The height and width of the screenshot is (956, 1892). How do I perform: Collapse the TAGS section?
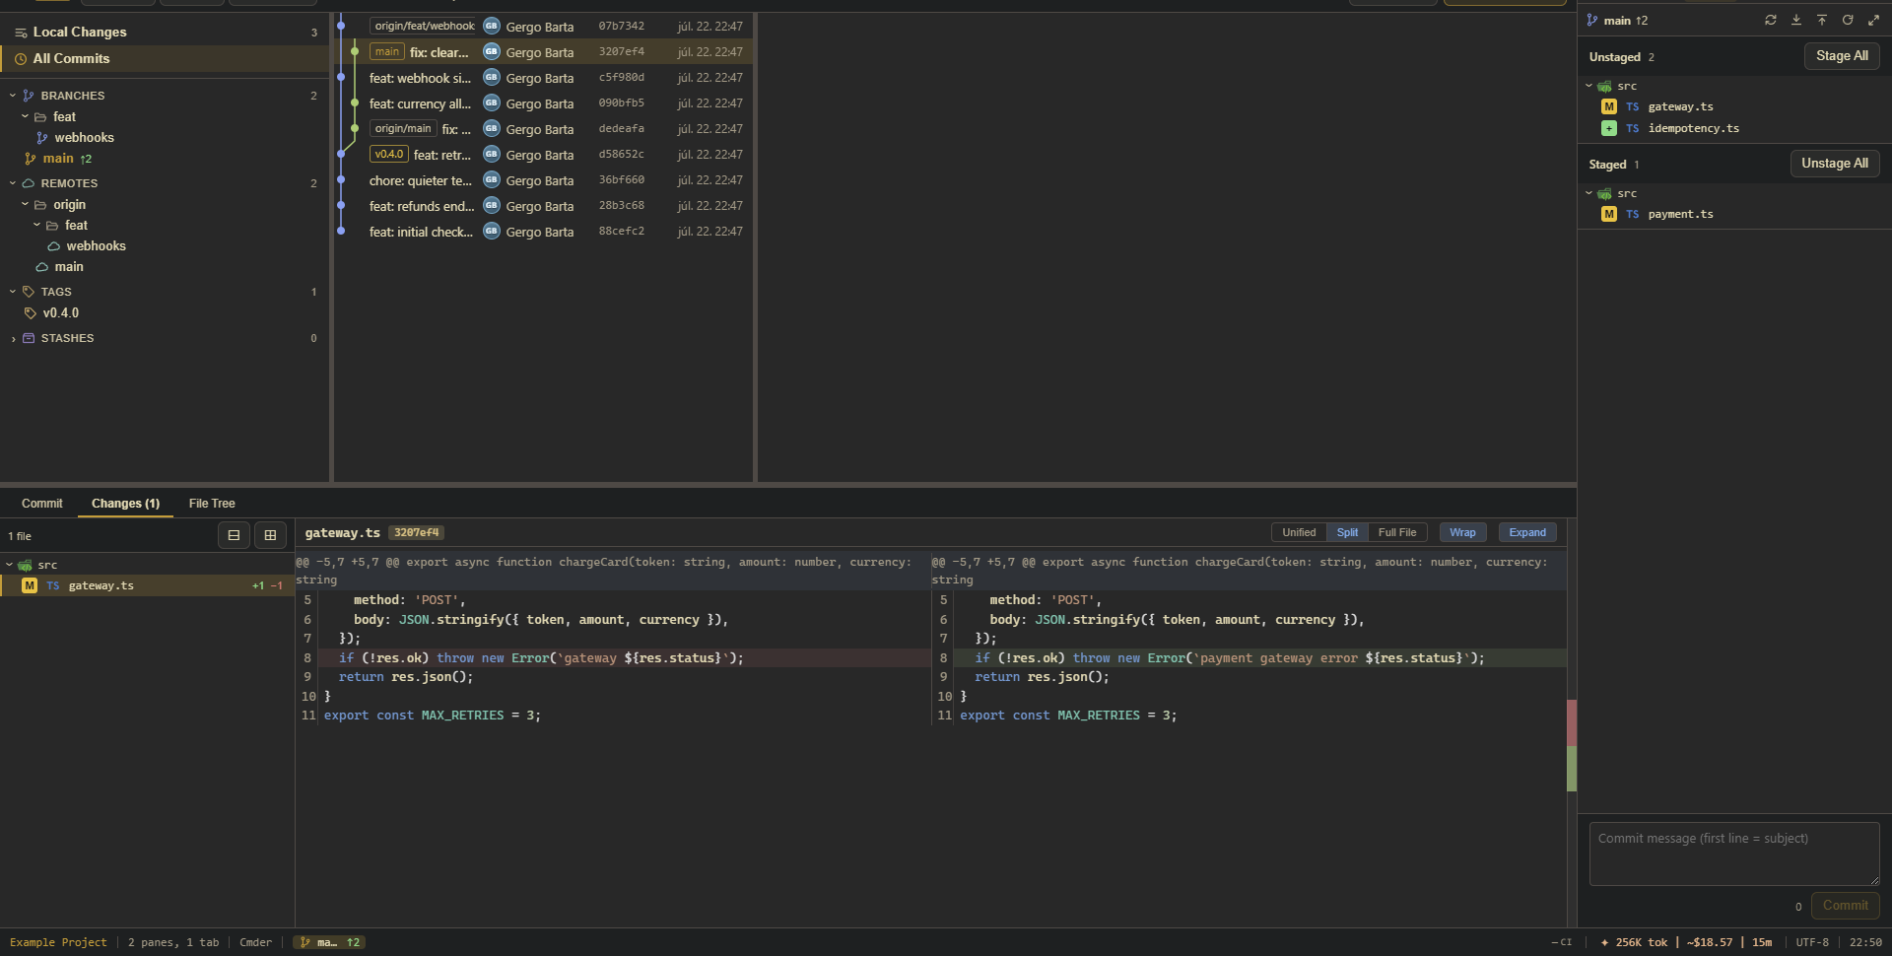click(x=13, y=292)
